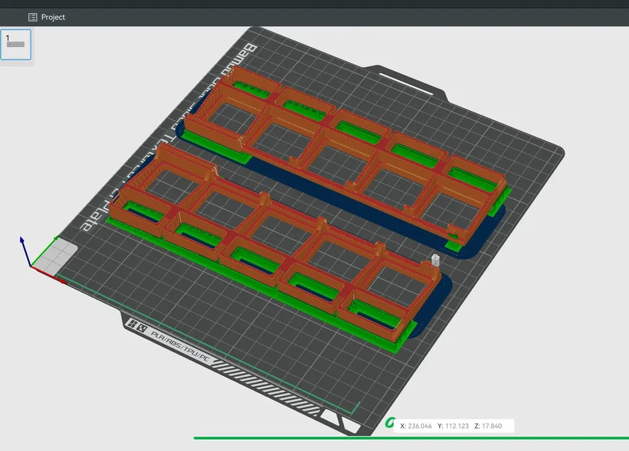Click the X: 236.046 coordinate readout
The image size is (629, 451).
click(416, 426)
